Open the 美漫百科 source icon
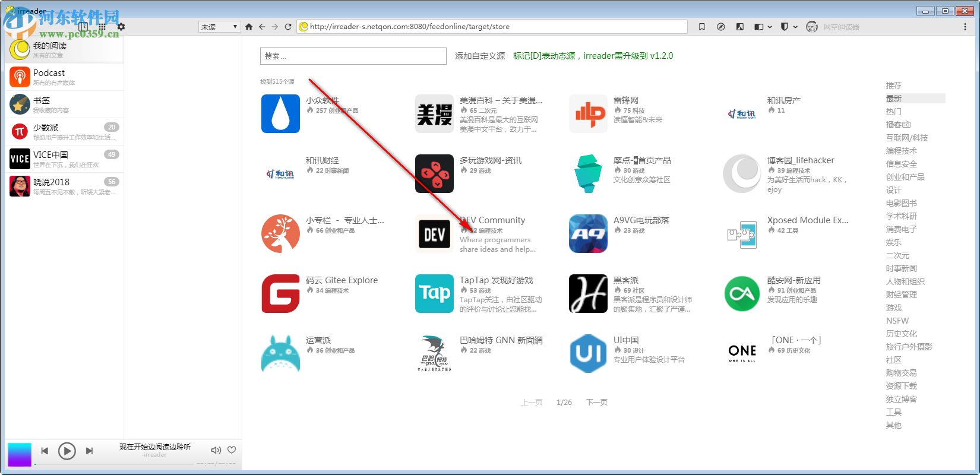Image resolution: width=980 pixels, height=475 pixels. tap(434, 113)
